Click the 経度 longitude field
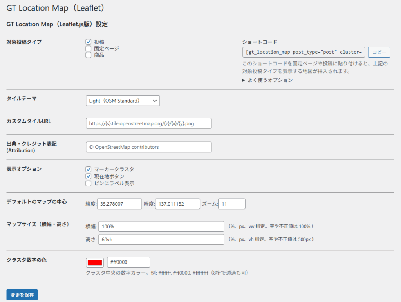 [177, 204]
